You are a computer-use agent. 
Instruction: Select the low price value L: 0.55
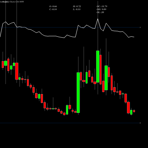77,9
